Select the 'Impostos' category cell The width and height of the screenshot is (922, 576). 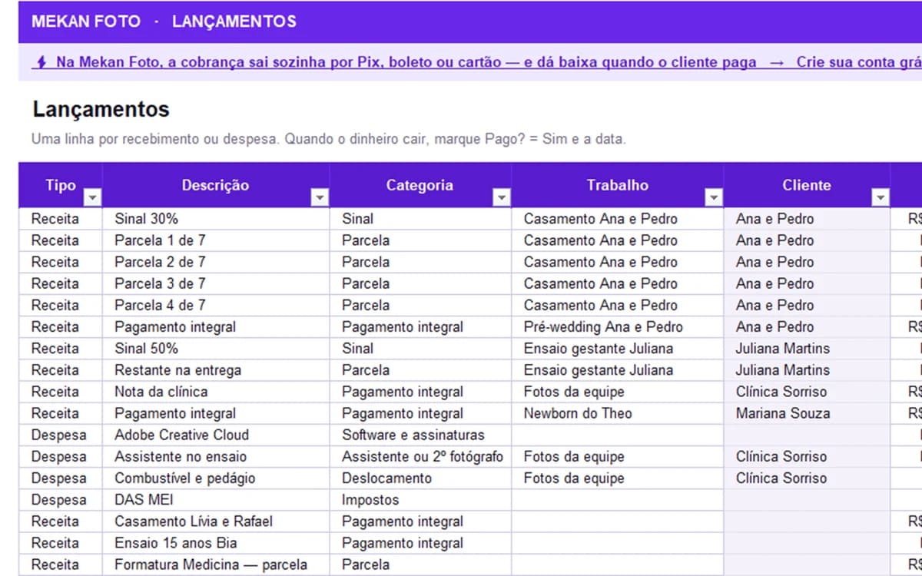pyautogui.click(x=420, y=499)
